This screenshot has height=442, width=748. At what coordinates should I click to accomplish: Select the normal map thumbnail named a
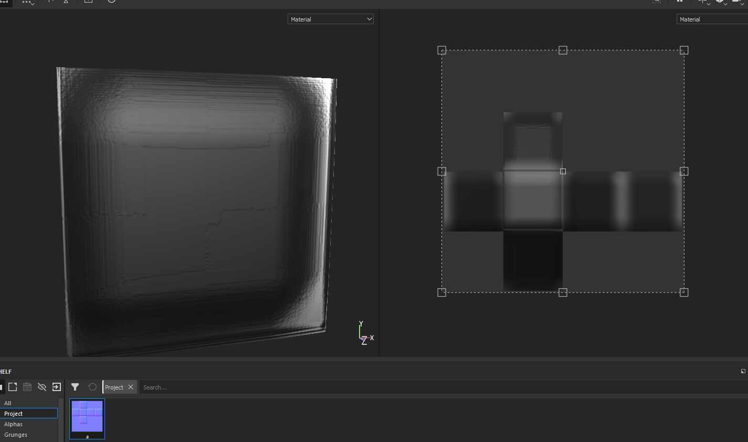[87, 418]
